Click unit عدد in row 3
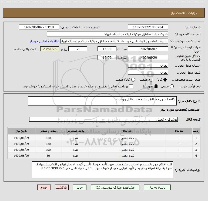 coord(75,150)
